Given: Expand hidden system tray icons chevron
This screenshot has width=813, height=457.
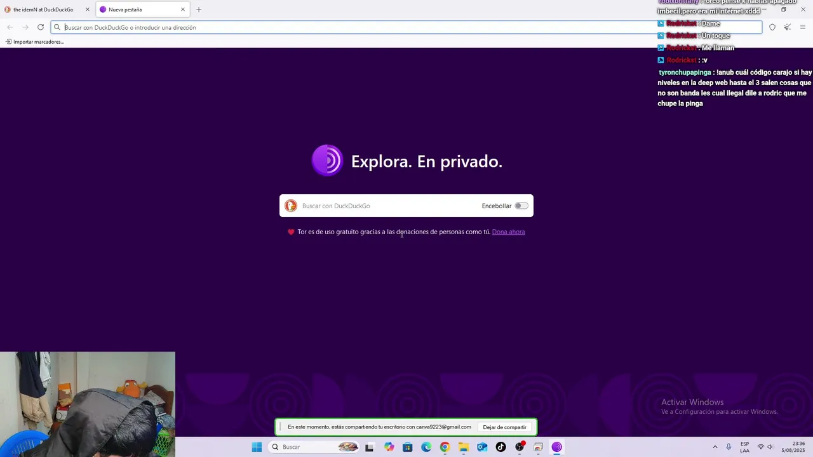Looking at the screenshot, I should [x=715, y=447].
